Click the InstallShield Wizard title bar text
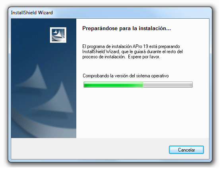221x169 pixels. (32, 13)
